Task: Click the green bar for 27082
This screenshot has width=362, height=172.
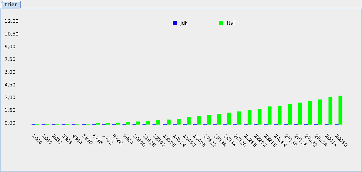Action: click(x=310, y=113)
